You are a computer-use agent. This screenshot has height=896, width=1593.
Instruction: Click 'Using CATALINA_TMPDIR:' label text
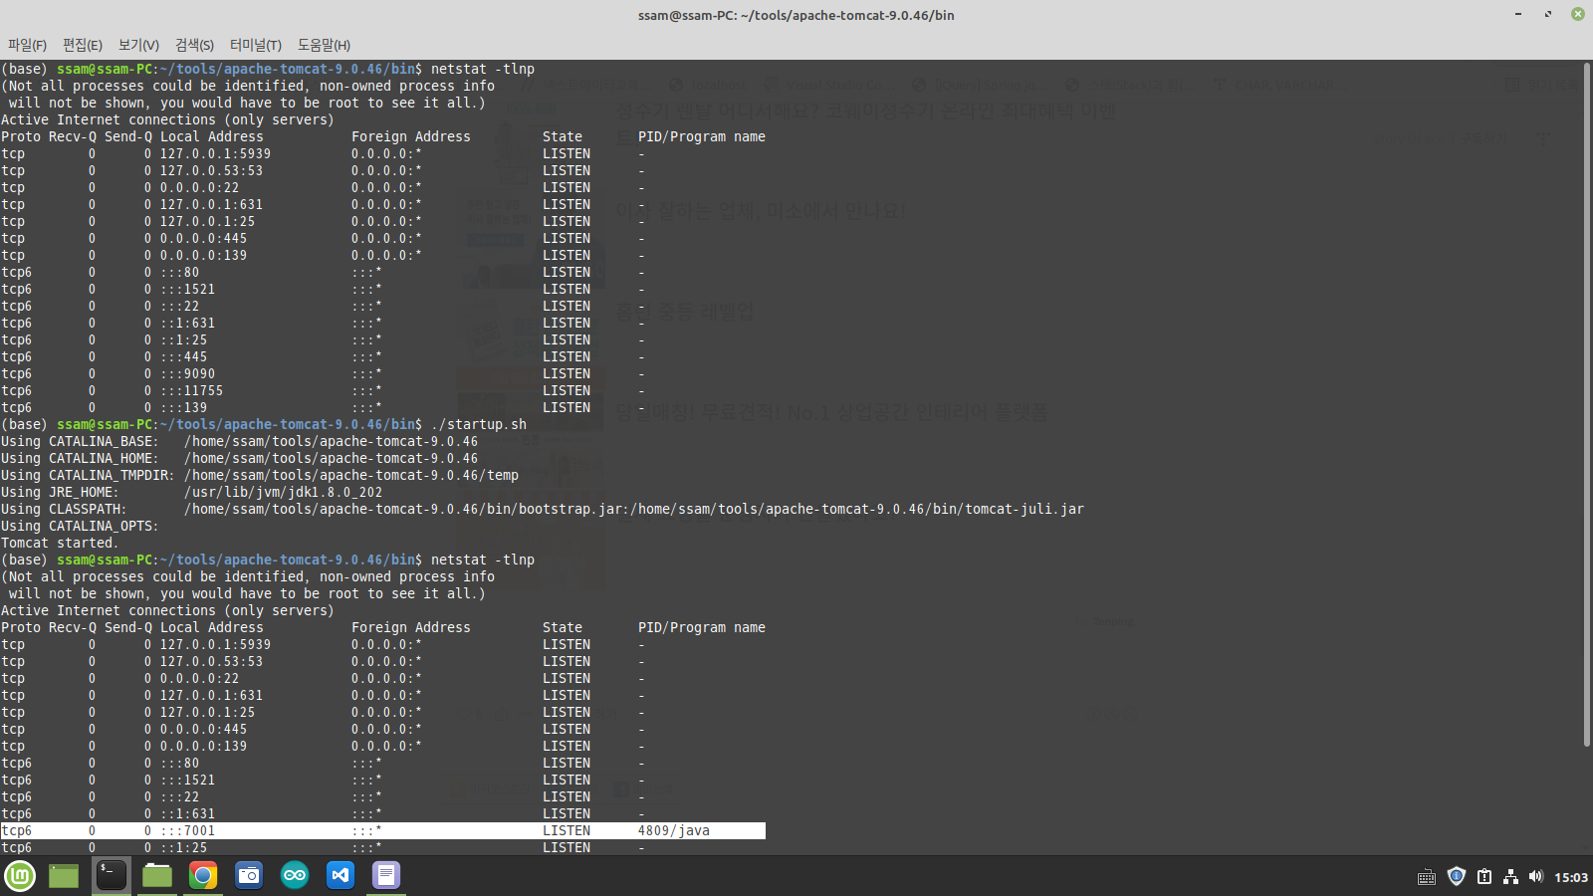pyautogui.click(x=88, y=475)
